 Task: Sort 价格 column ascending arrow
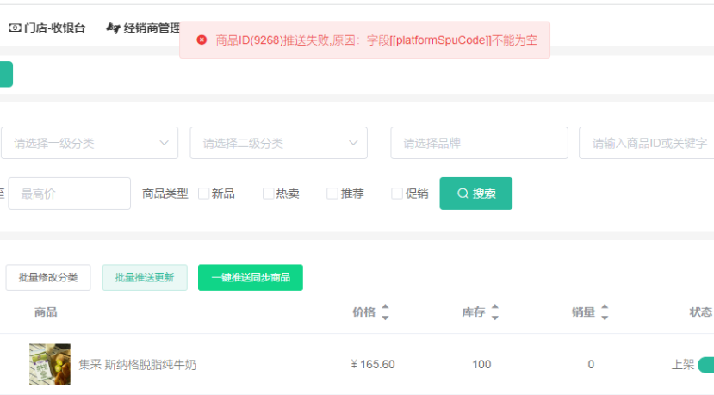385,307
